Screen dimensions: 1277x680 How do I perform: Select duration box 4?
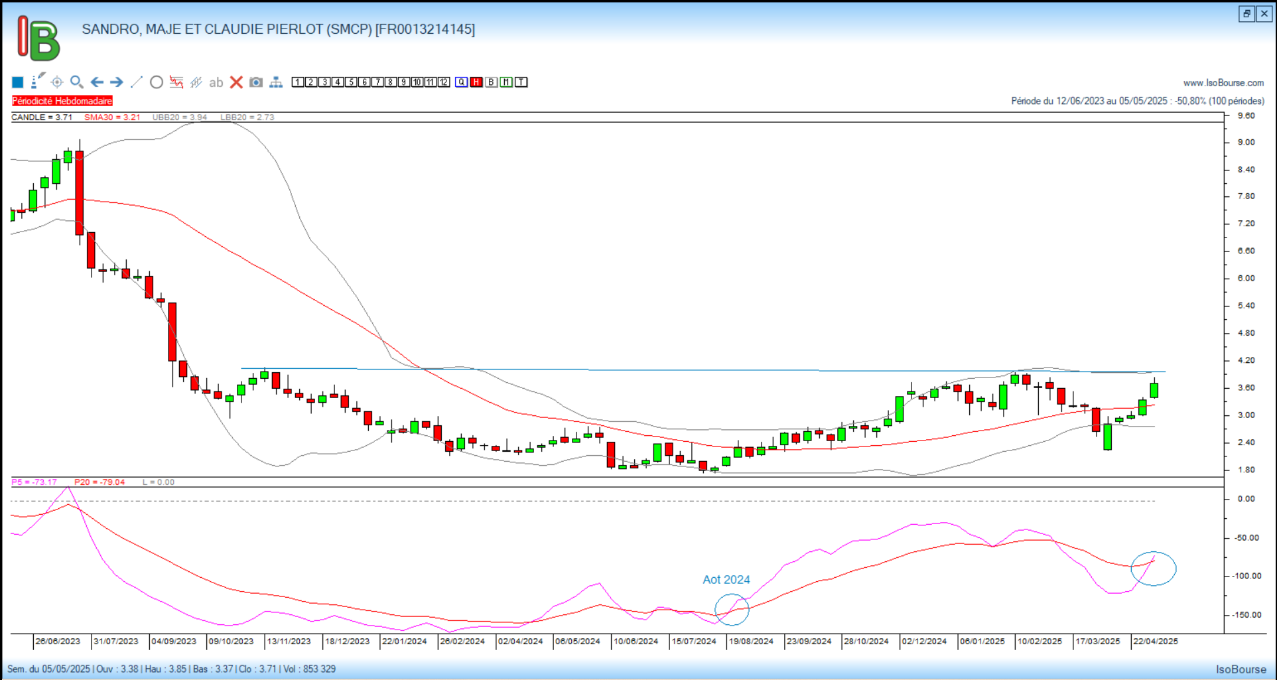[x=337, y=82]
